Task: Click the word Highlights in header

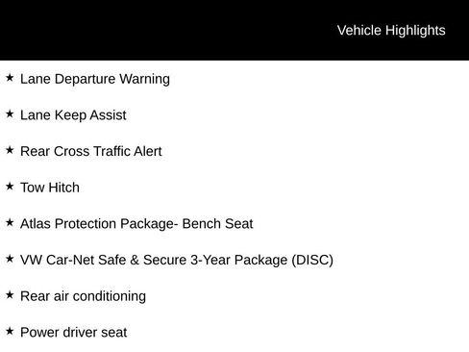Action: 415,31
